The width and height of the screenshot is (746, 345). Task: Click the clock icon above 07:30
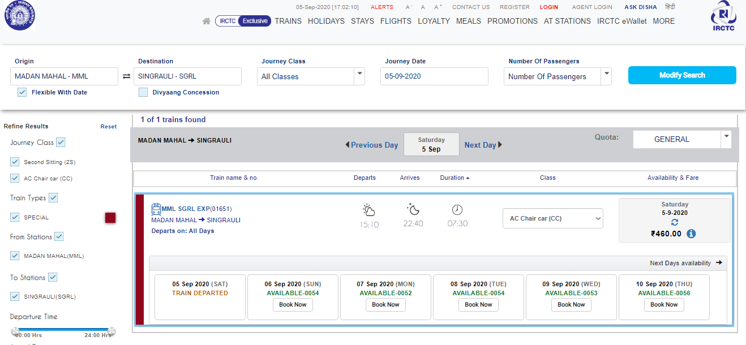(x=457, y=210)
